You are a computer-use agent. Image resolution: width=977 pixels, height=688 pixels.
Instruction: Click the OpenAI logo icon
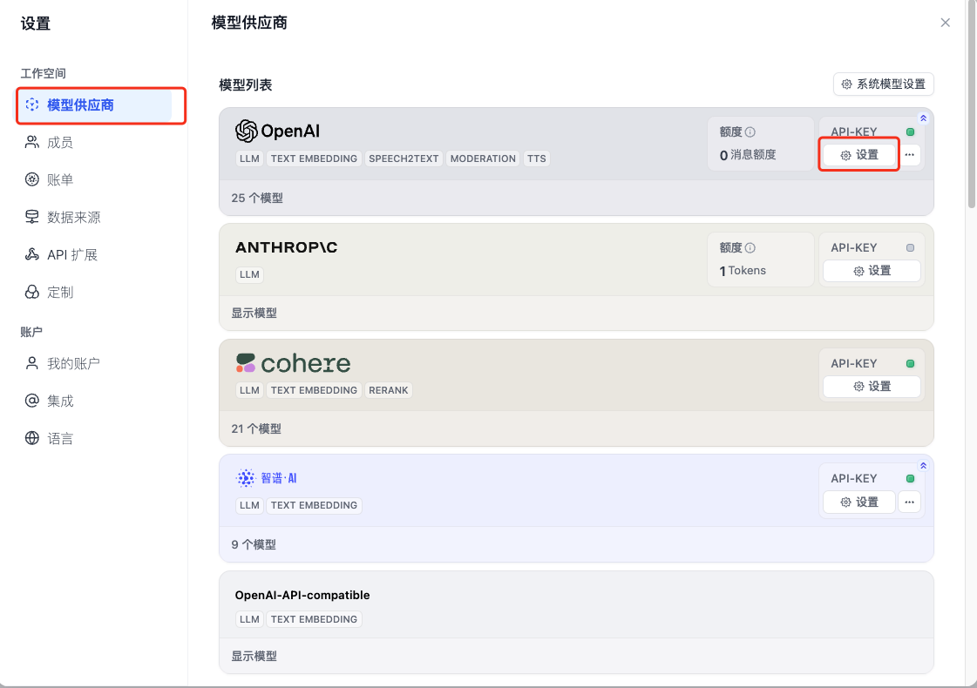tap(247, 132)
